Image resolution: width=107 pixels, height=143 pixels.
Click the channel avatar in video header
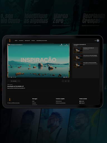(x=9, y=45)
